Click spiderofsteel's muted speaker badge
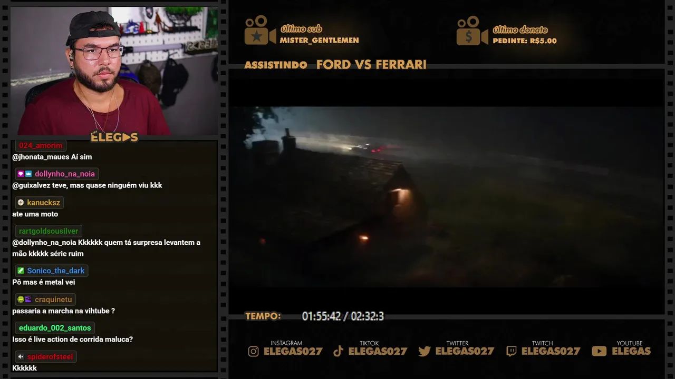Image resolution: width=675 pixels, height=379 pixels. pos(21,356)
